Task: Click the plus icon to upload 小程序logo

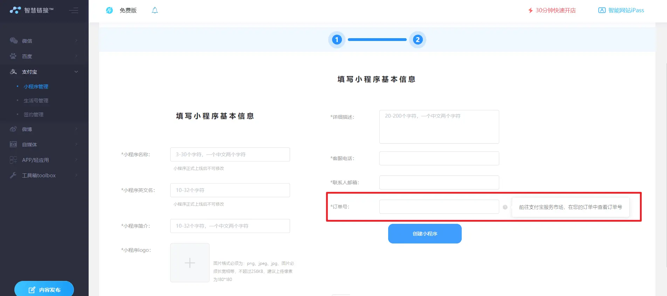Action: coord(190,263)
